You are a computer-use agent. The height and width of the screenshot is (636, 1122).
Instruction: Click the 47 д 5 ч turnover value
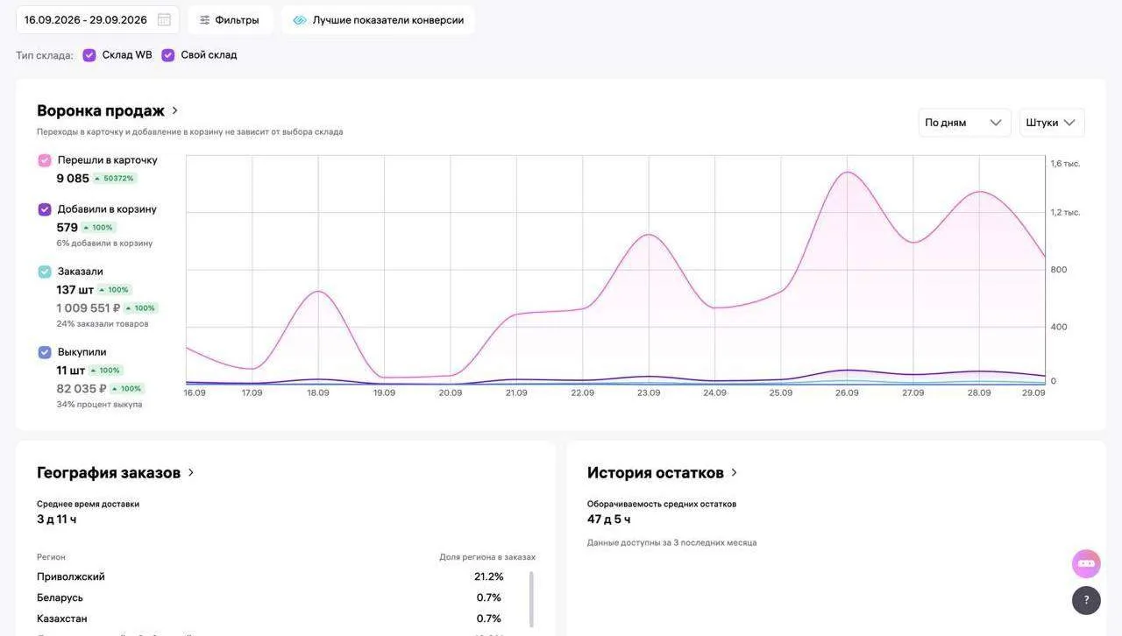point(609,519)
